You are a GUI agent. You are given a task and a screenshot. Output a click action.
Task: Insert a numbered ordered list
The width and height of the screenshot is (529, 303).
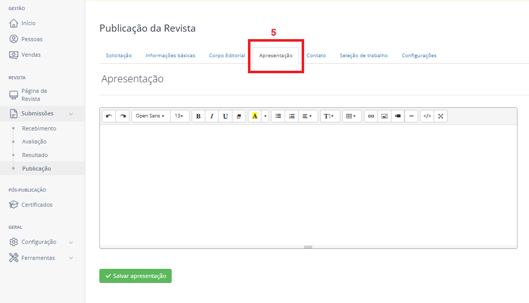tap(292, 116)
